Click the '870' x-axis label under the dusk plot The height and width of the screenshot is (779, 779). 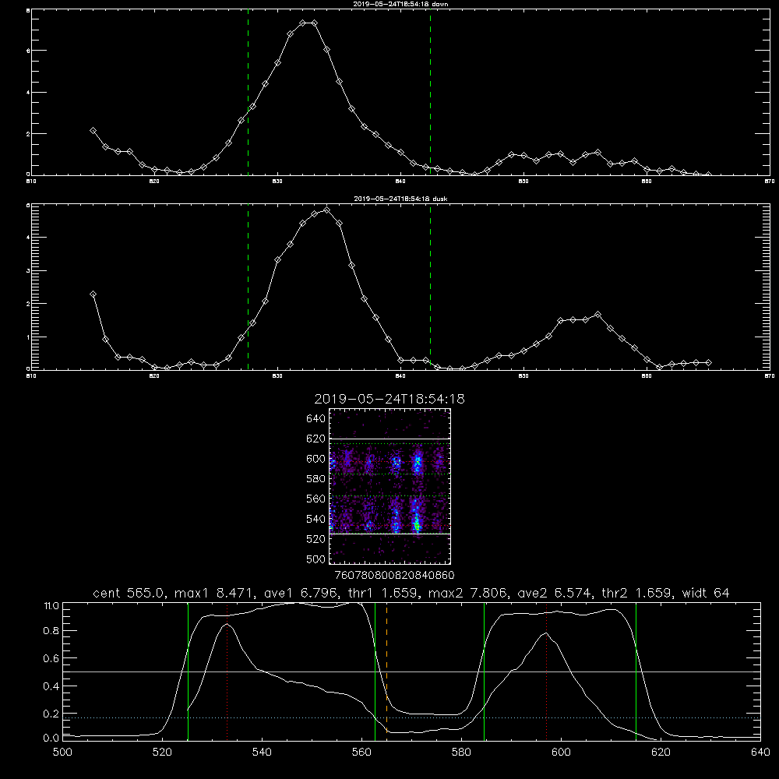pyautogui.click(x=770, y=376)
